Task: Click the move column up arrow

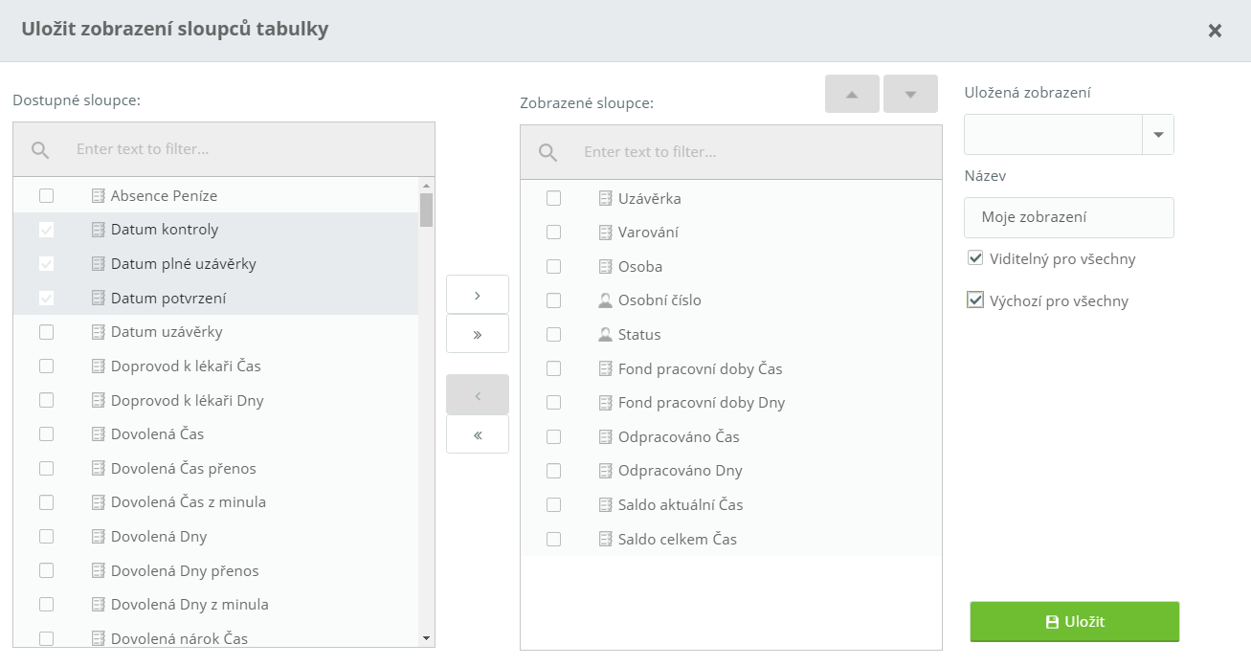Action: (x=851, y=94)
